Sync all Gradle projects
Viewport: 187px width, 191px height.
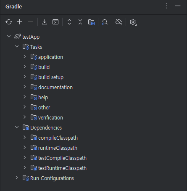pyautogui.click(x=9, y=22)
